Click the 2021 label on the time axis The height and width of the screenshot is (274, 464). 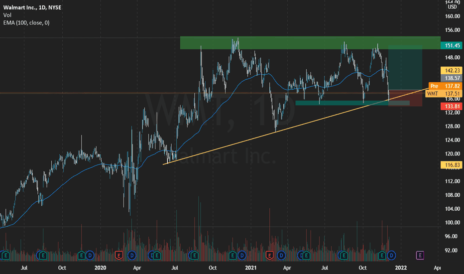click(250, 268)
